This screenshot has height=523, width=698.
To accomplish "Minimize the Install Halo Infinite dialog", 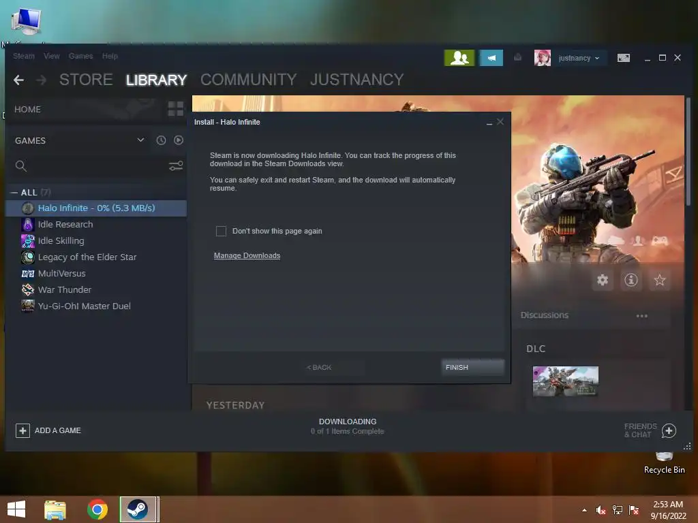I will 489,123.
